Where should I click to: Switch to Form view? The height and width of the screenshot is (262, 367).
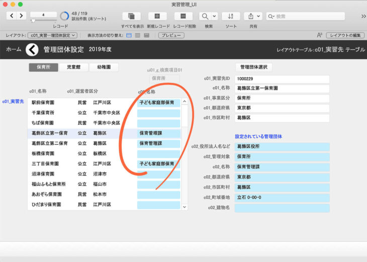pos(129,35)
